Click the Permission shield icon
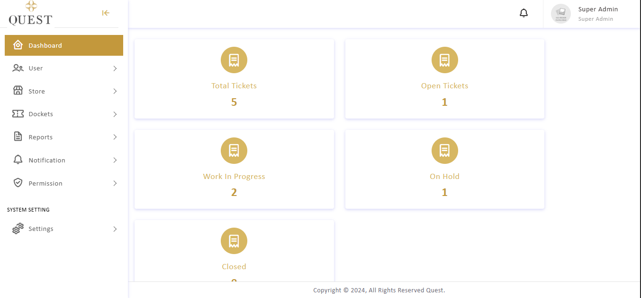This screenshot has width=641, height=298. click(18, 183)
